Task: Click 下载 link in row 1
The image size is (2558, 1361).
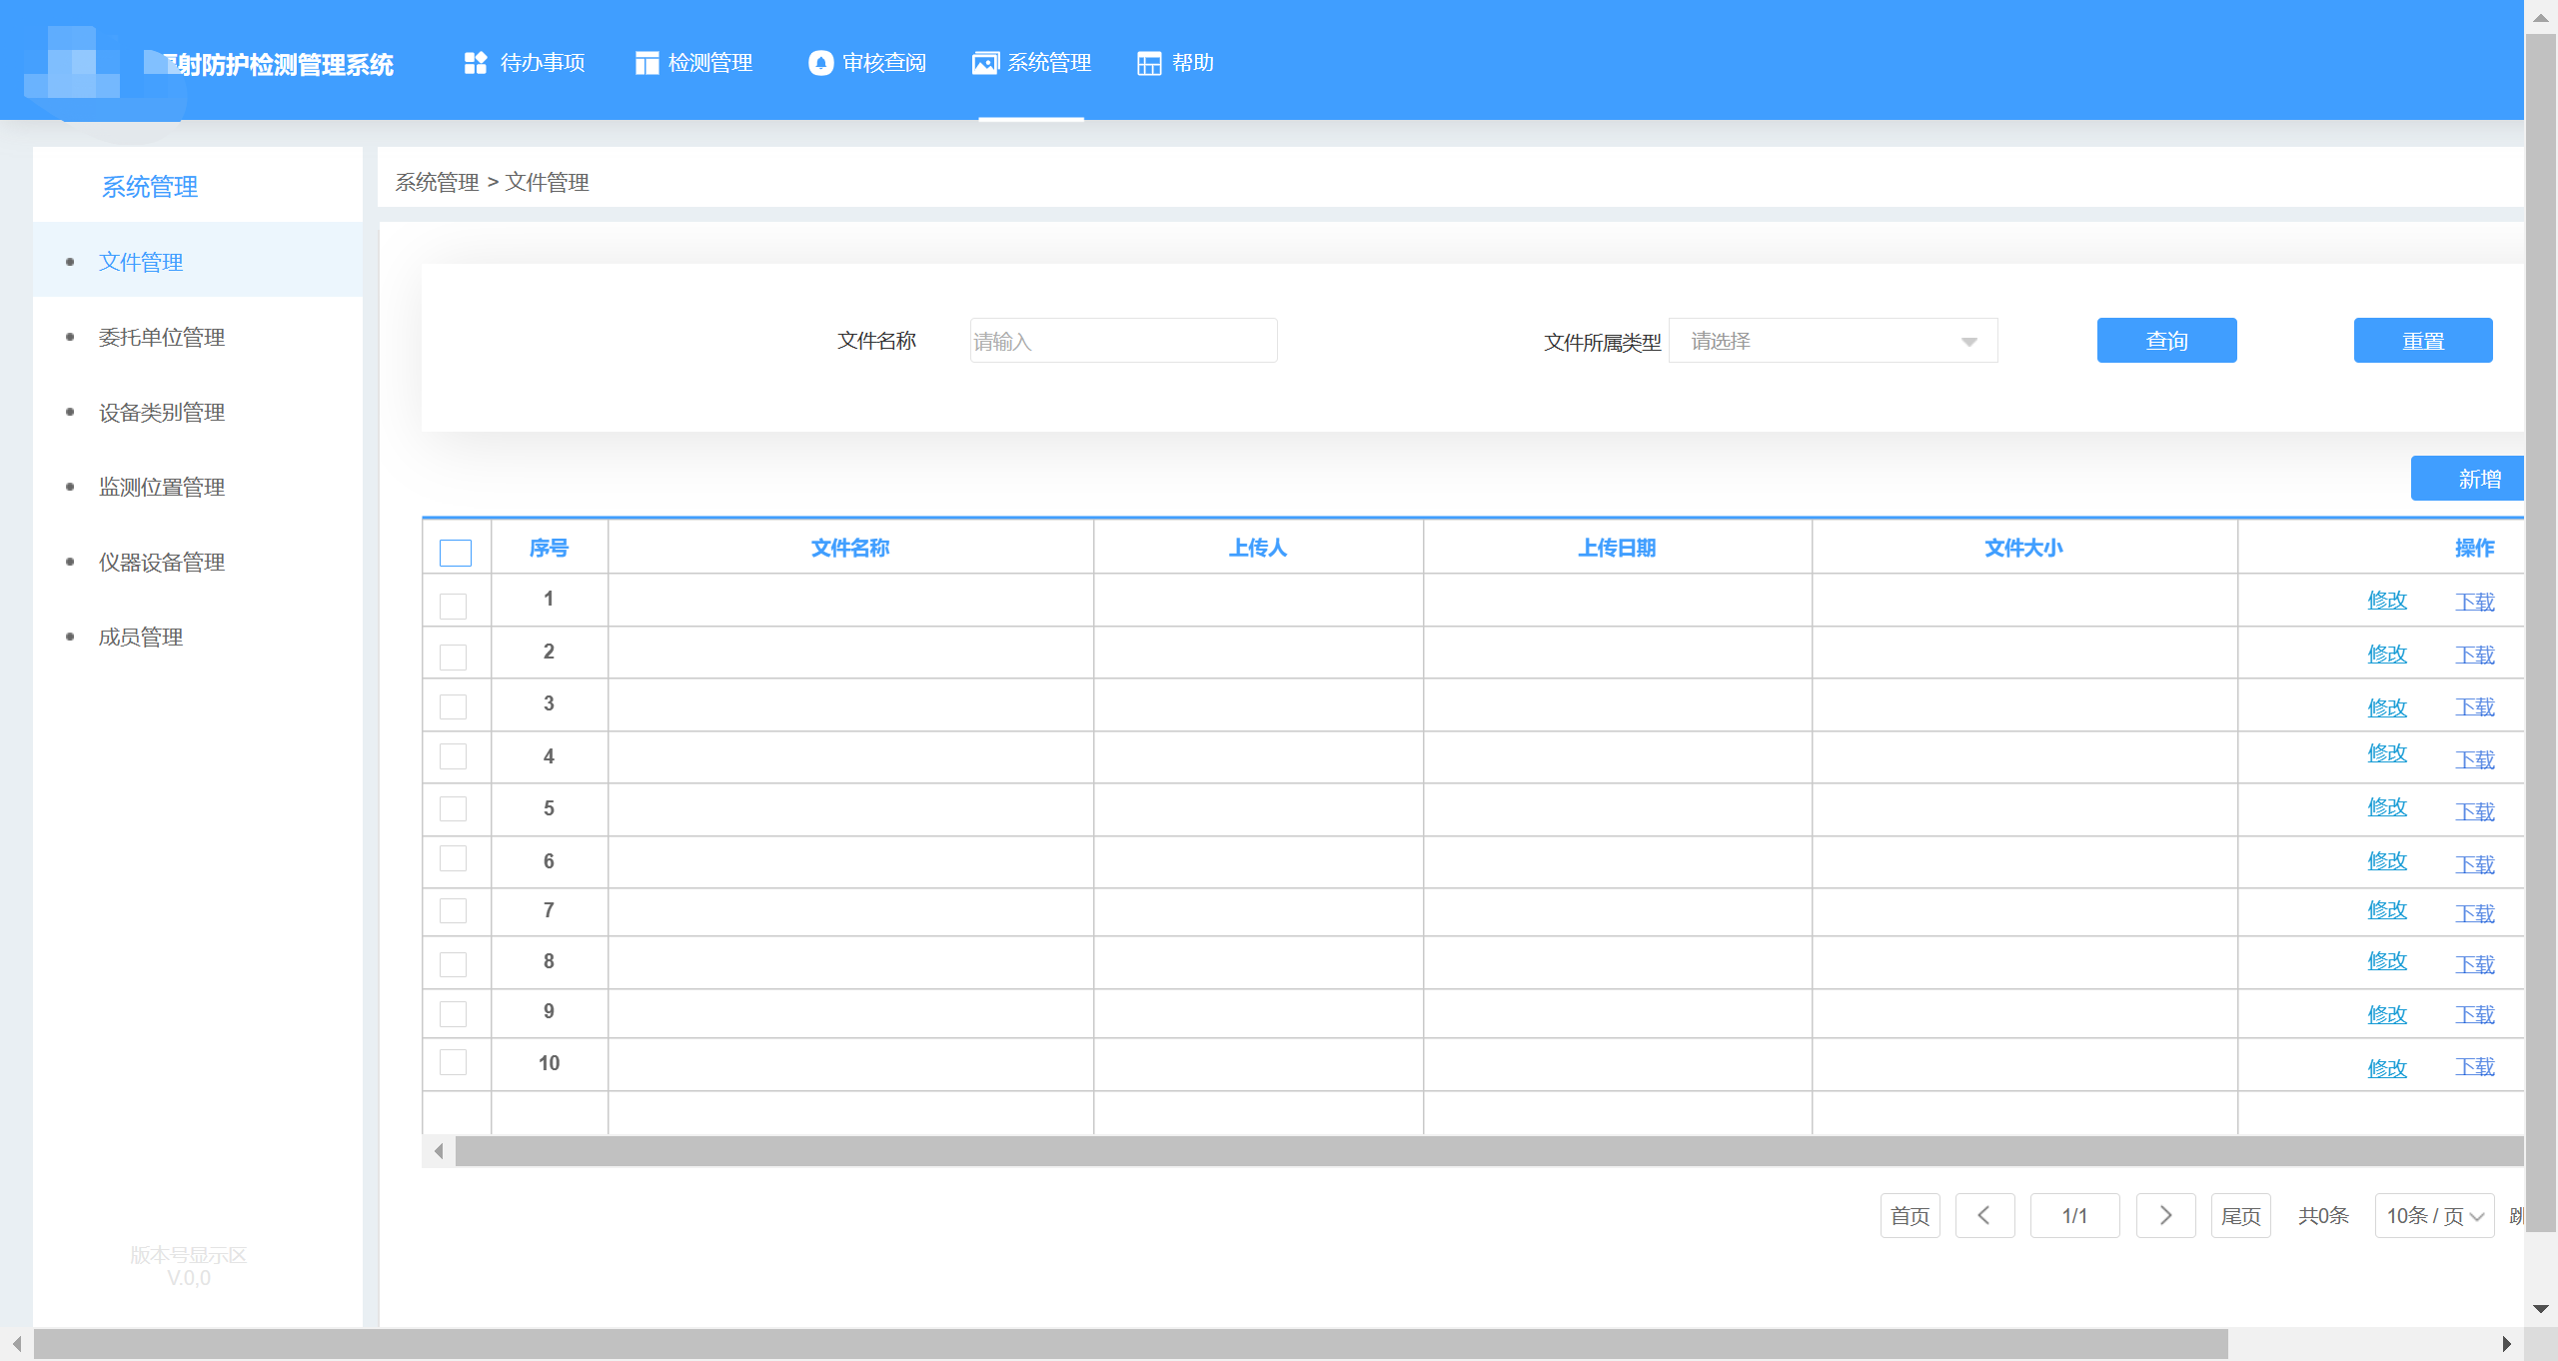Action: click(2475, 602)
